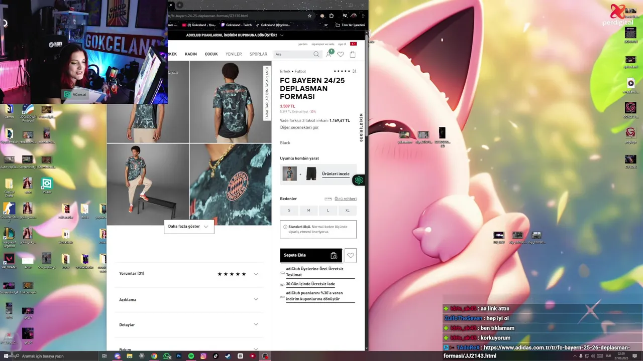Image resolution: width=643 pixels, height=361 pixels.
Task: Click the green floating chat assistant icon
Action: (x=359, y=180)
